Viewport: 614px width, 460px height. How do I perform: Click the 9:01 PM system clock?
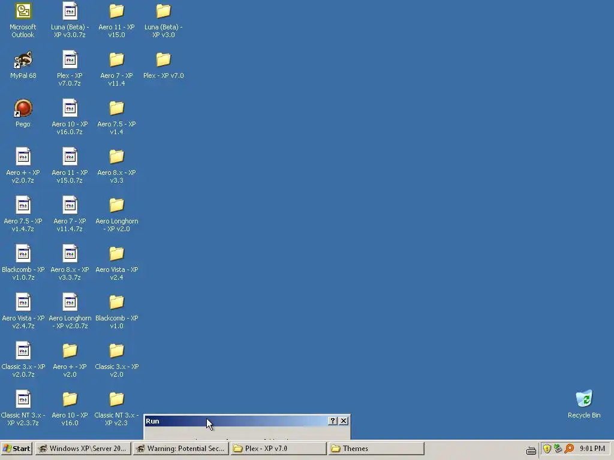592,449
